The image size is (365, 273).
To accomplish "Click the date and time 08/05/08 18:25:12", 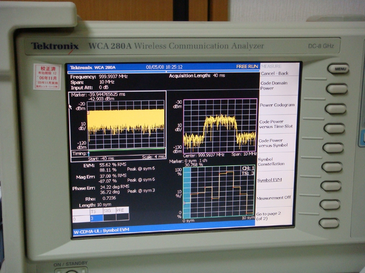I will pos(164,67).
